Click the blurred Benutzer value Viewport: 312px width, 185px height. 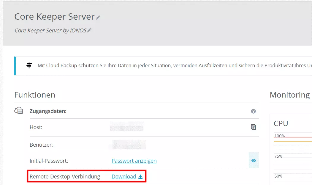(x=129, y=145)
